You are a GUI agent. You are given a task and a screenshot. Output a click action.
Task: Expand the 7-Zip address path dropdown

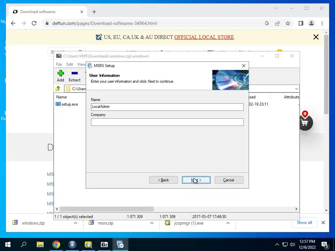[296, 89]
